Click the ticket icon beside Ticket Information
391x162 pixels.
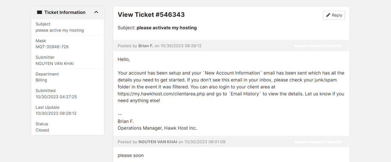(39, 12)
